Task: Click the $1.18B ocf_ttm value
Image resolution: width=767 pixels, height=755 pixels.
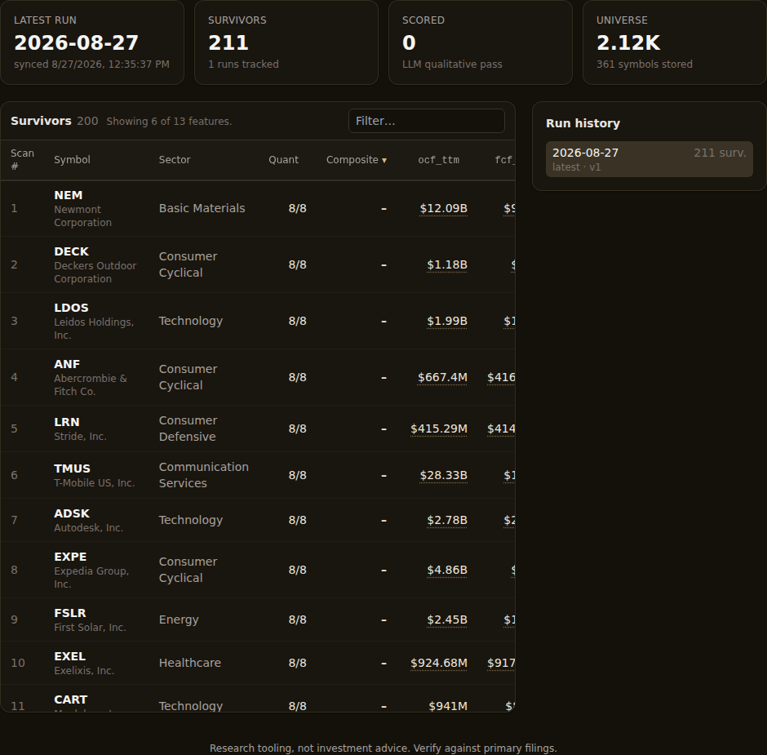Action: [446, 264]
